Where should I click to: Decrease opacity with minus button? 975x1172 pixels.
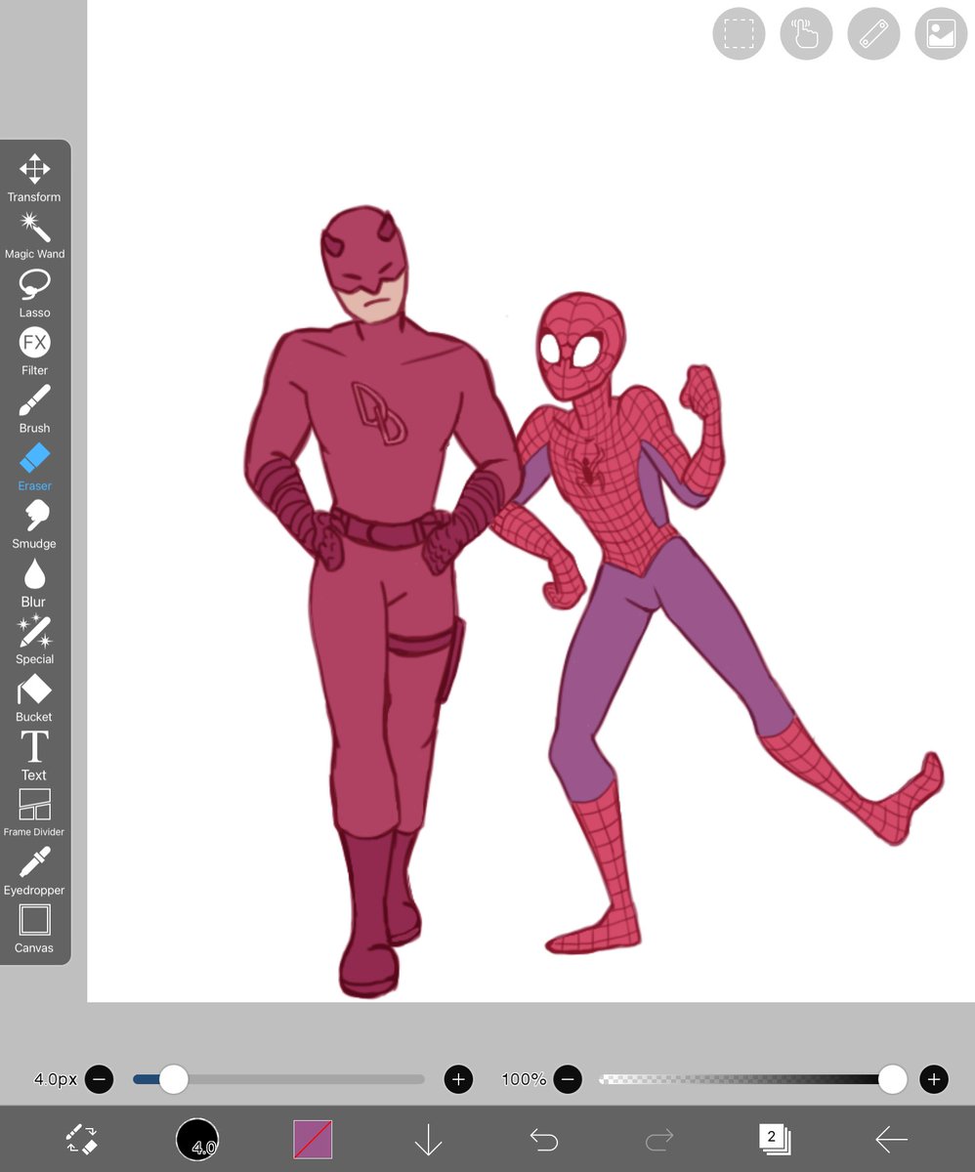(568, 1079)
